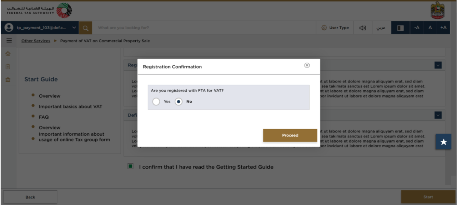Image resolution: width=457 pixels, height=205 pixels.
Task: Toggle the Getting Started Guide confirmation checkbox
Action: 131,166
